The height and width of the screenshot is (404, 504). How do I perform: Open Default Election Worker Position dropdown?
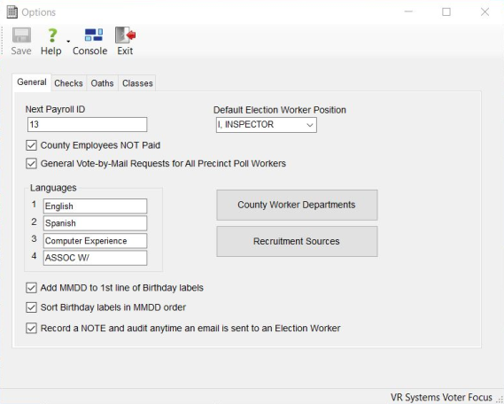pos(266,125)
